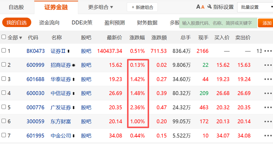Viewport: 273px width, 144px height.
Task: Sort by 最新价 column header
Action: click(114, 37)
